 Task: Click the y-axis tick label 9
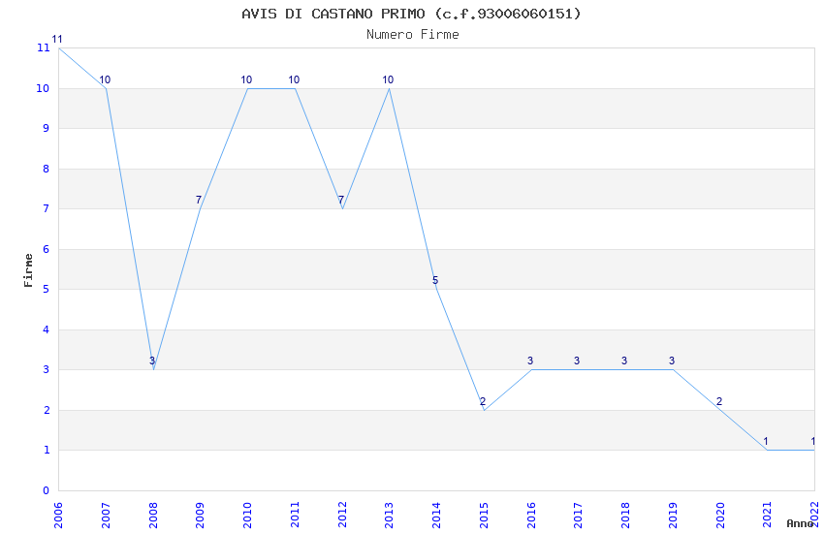(x=47, y=128)
